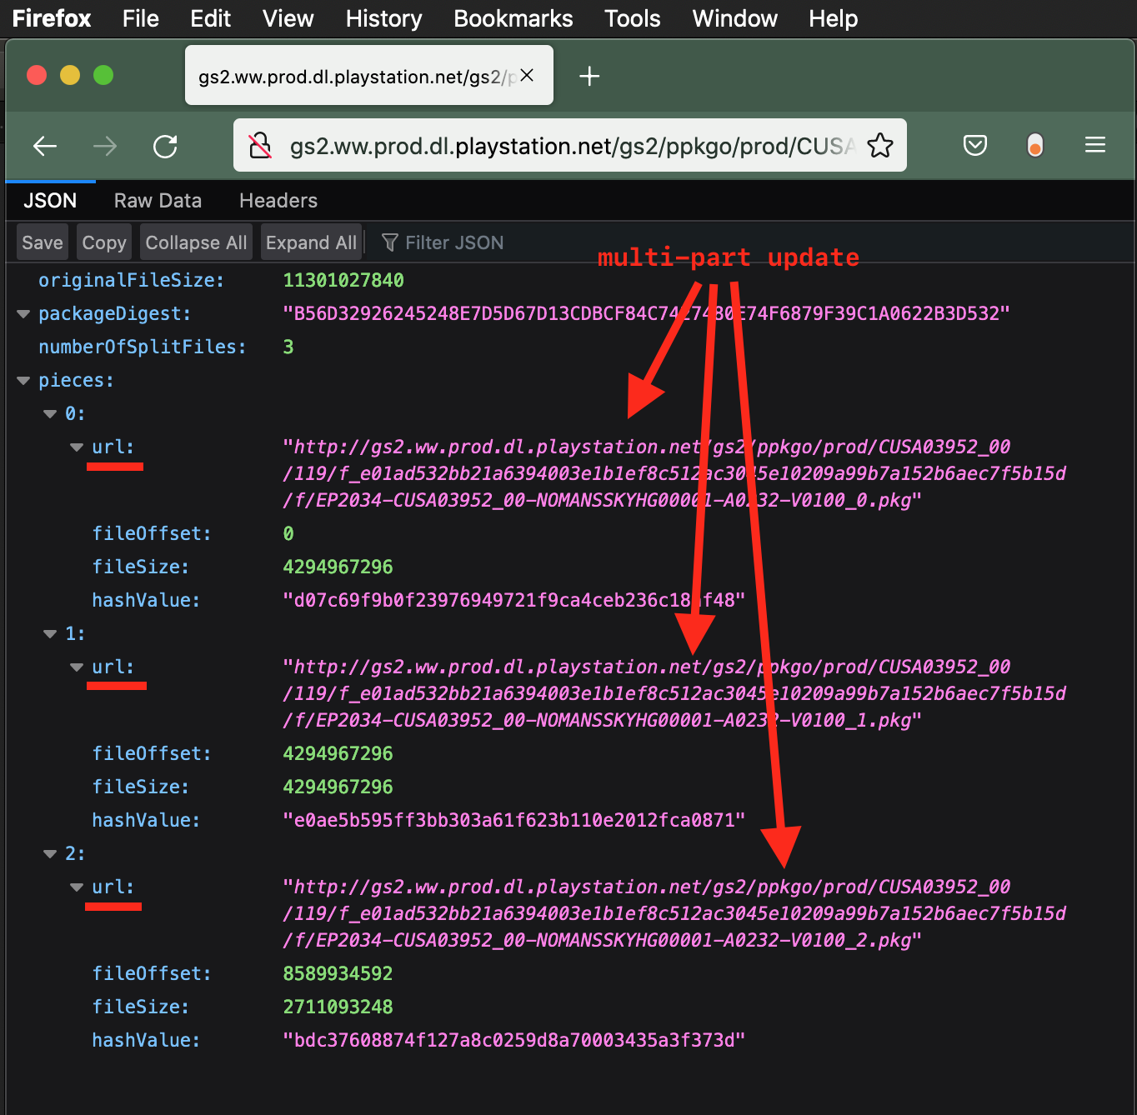Bookmark this page with the star
Viewport: 1137px width, 1115px height.
[880, 146]
